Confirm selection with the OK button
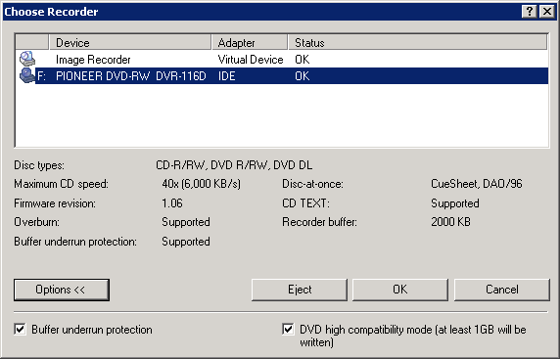Image resolution: width=560 pixels, height=359 pixels. tap(400, 290)
